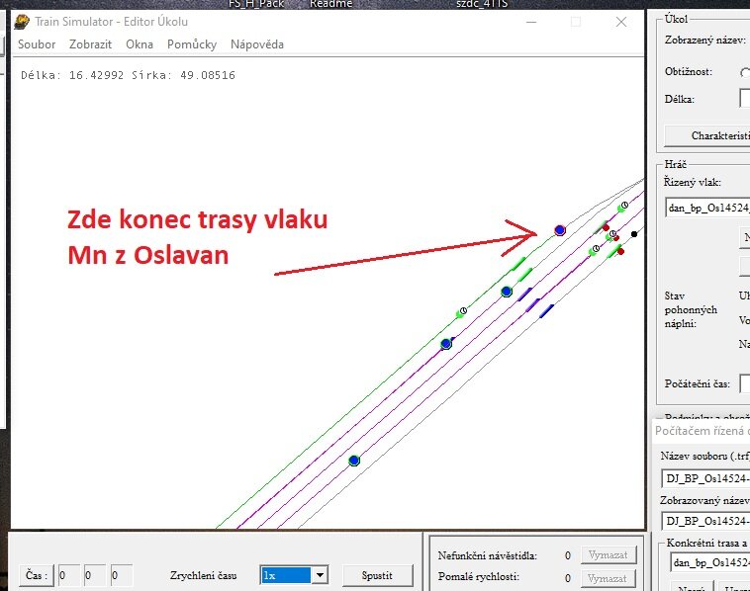Close the Editor Úkolu window
Screen dimensions: 750x591
(621, 22)
